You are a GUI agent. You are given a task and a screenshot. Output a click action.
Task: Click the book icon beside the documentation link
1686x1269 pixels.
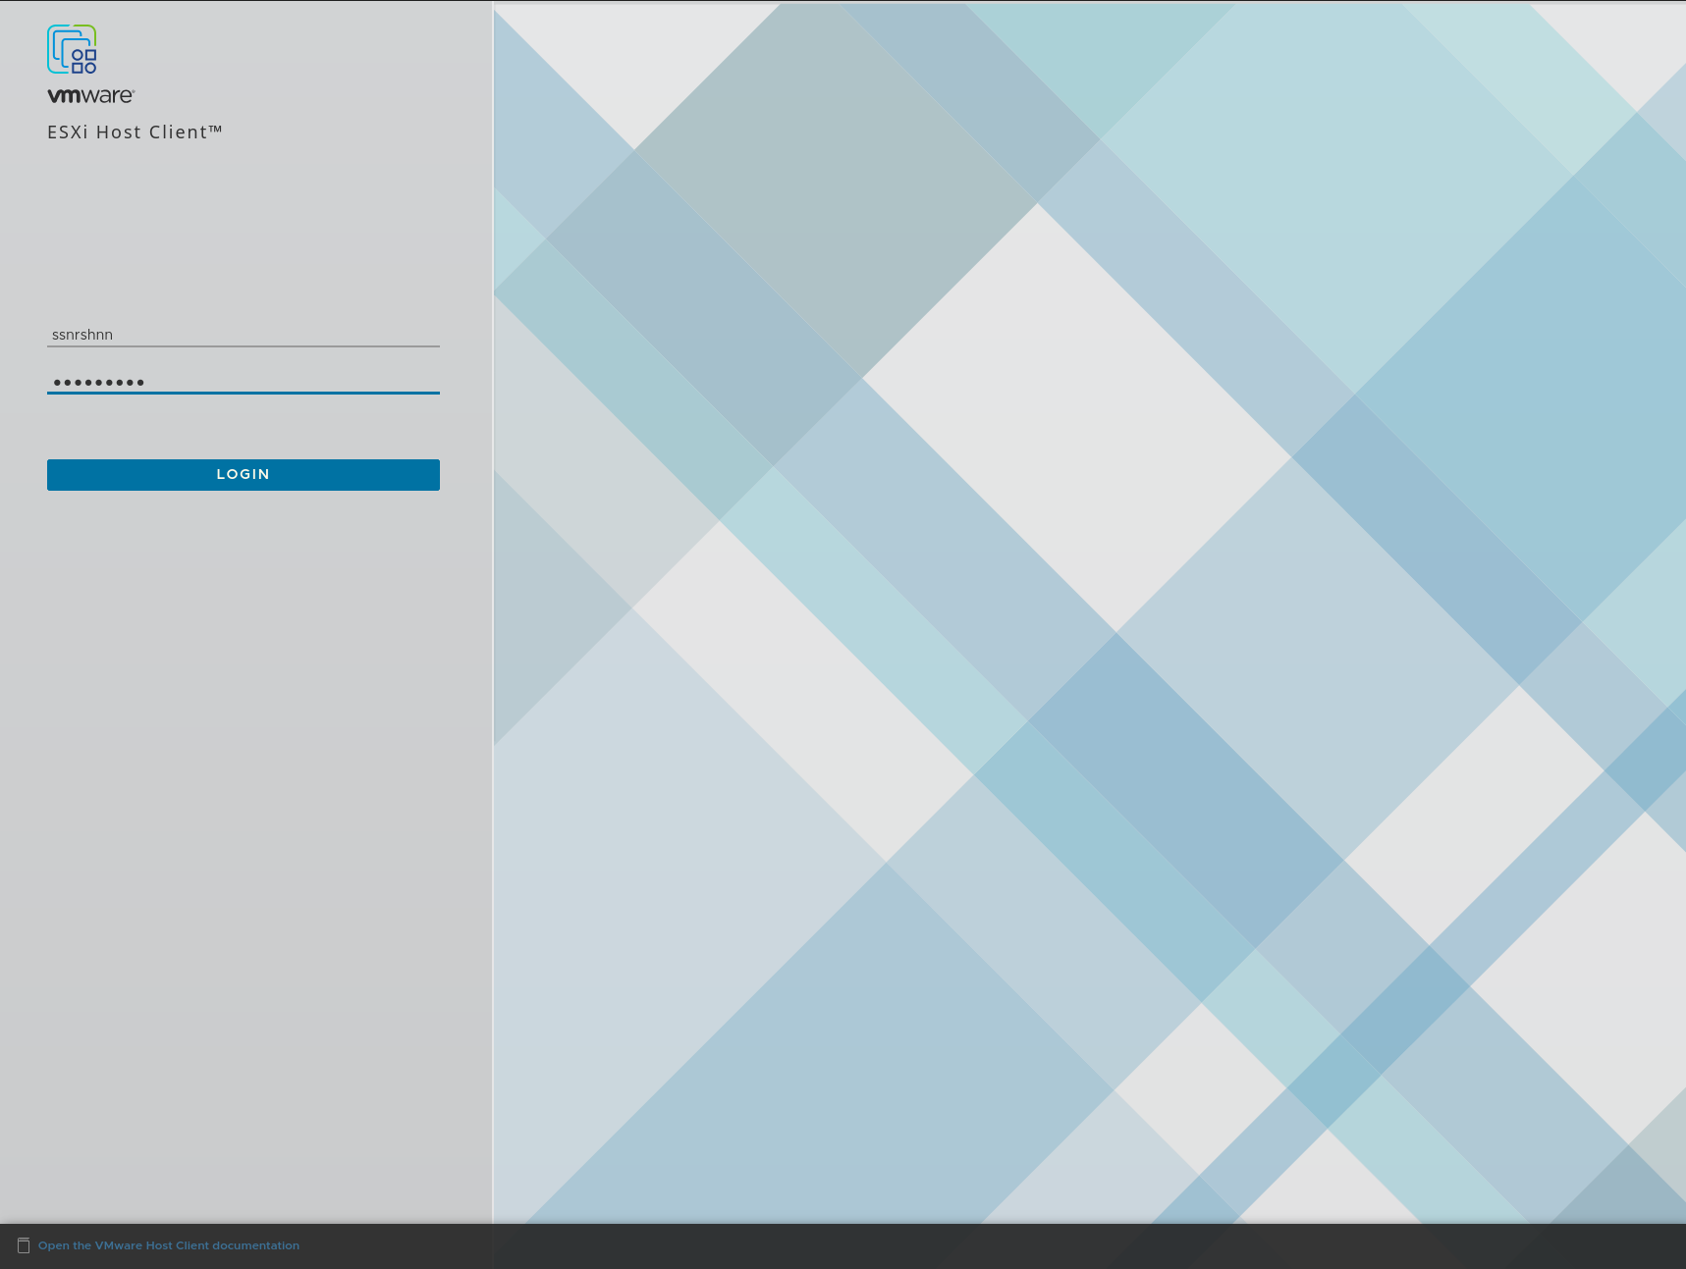point(26,1244)
